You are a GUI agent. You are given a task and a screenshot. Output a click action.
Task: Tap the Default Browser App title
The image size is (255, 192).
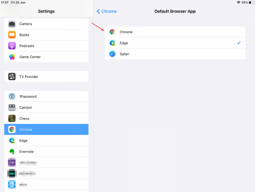[x=175, y=11]
